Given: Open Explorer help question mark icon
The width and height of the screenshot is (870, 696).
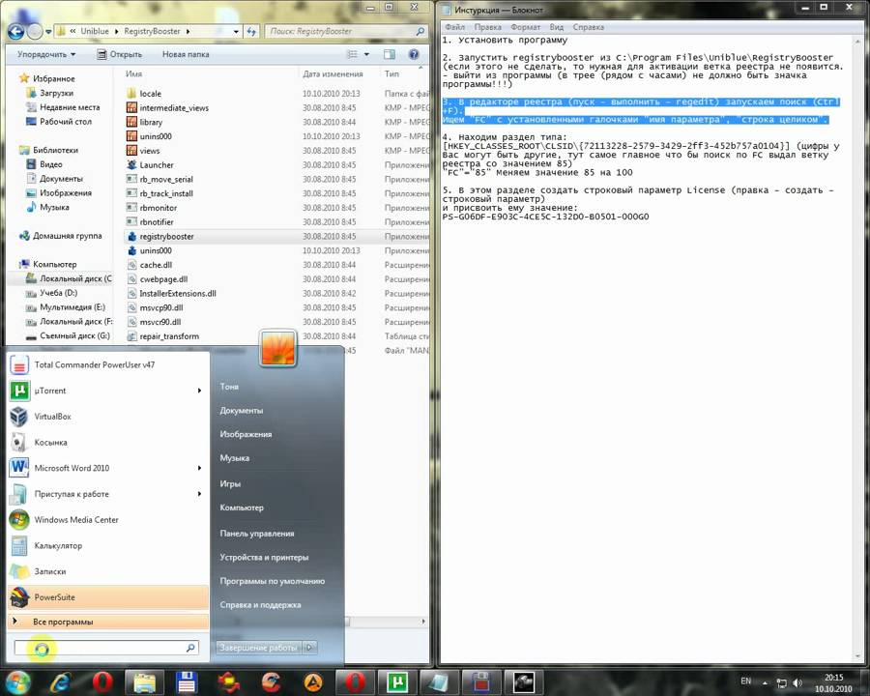Looking at the screenshot, I should tap(414, 54).
